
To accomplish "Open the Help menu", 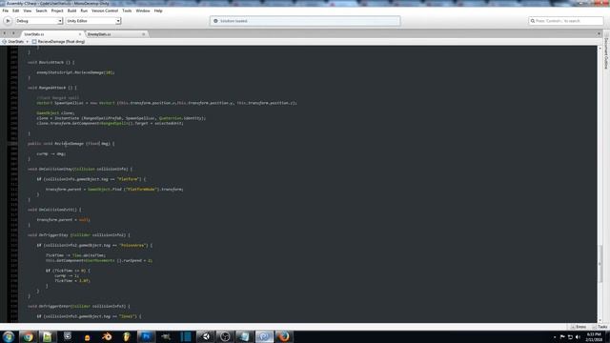I will click(x=158, y=10).
